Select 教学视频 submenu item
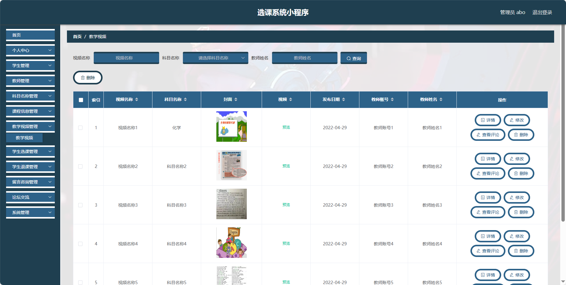 (24, 138)
